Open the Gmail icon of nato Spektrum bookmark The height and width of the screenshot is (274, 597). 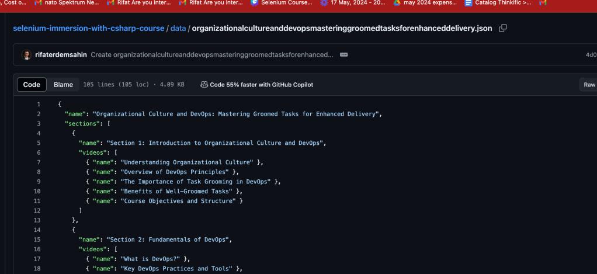pyautogui.click(x=38, y=3)
